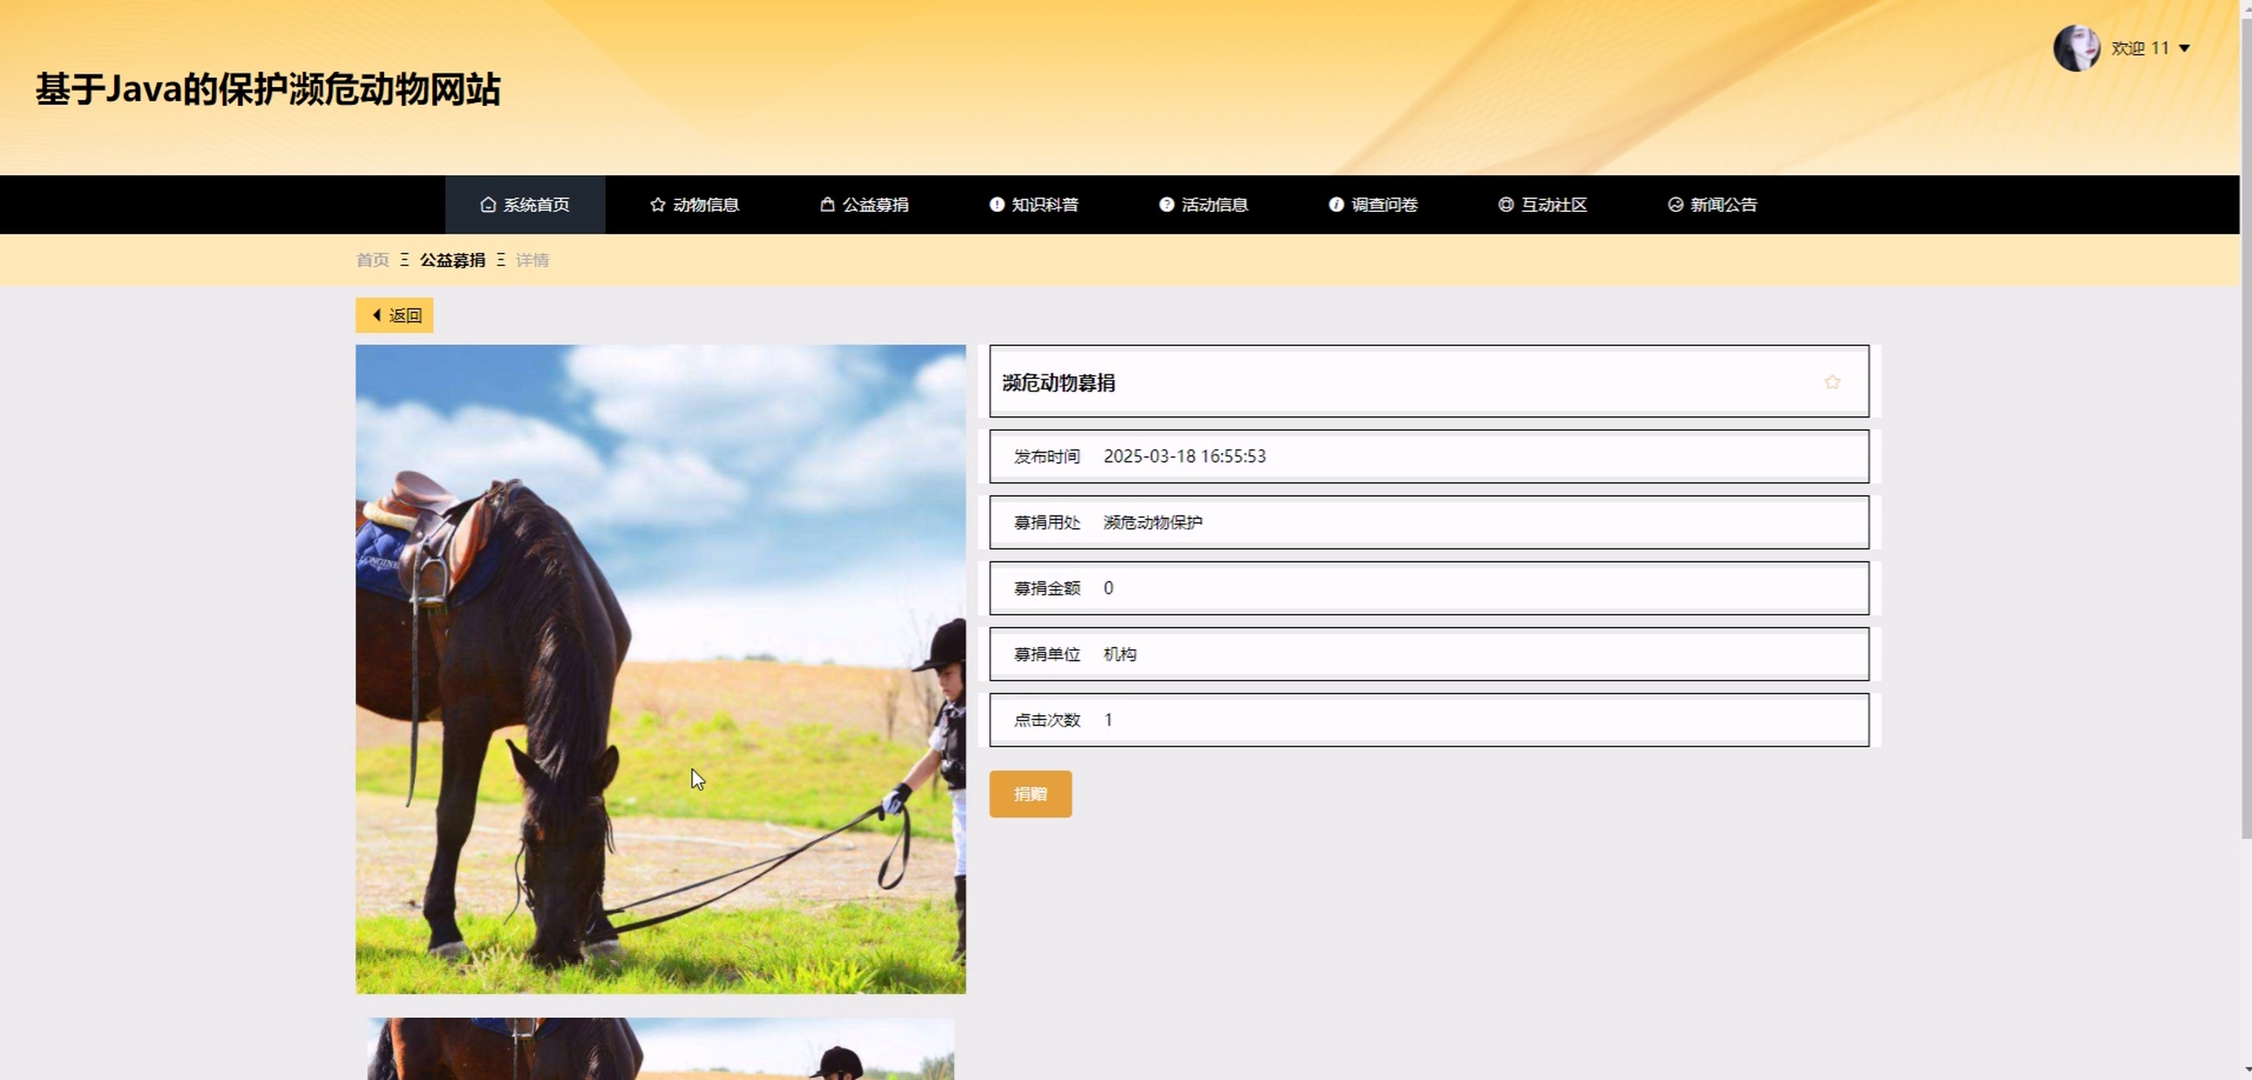Click the large horse photo

(660, 669)
